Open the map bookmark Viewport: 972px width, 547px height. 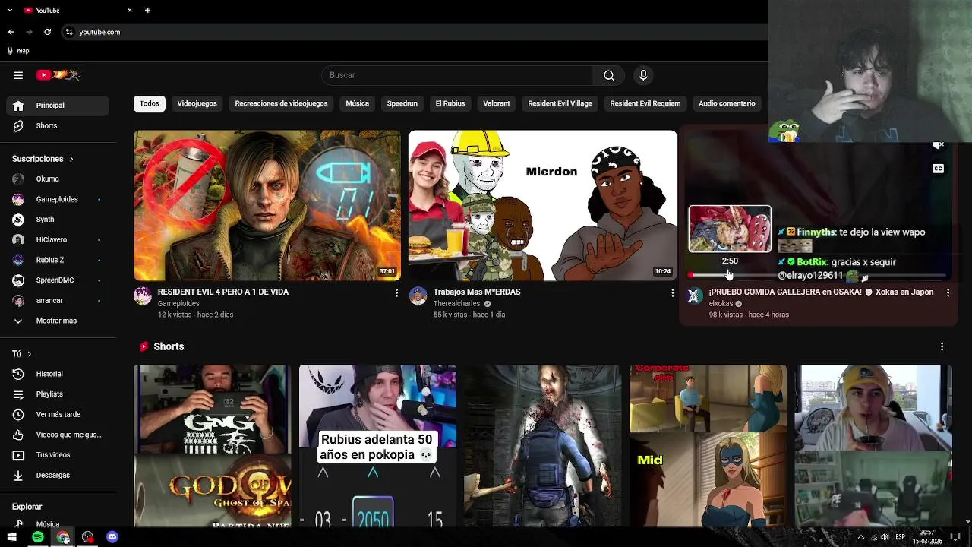pyautogui.click(x=18, y=51)
